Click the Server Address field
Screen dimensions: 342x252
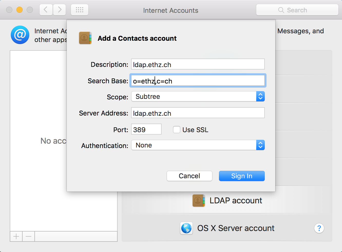click(198, 113)
